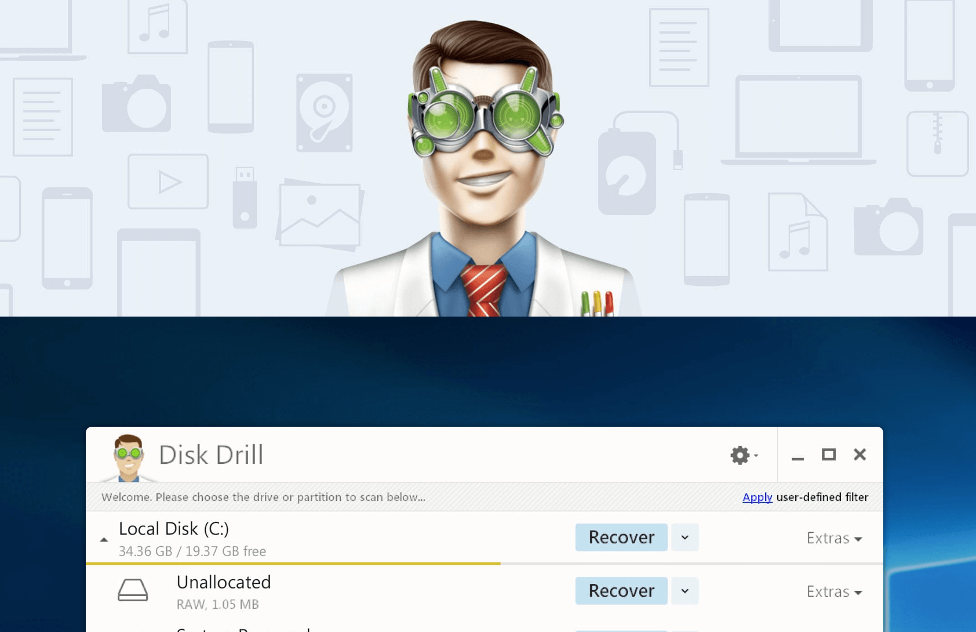The width and height of the screenshot is (976, 632).
Task: Close the Disk Drill window
Action: pos(860,455)
